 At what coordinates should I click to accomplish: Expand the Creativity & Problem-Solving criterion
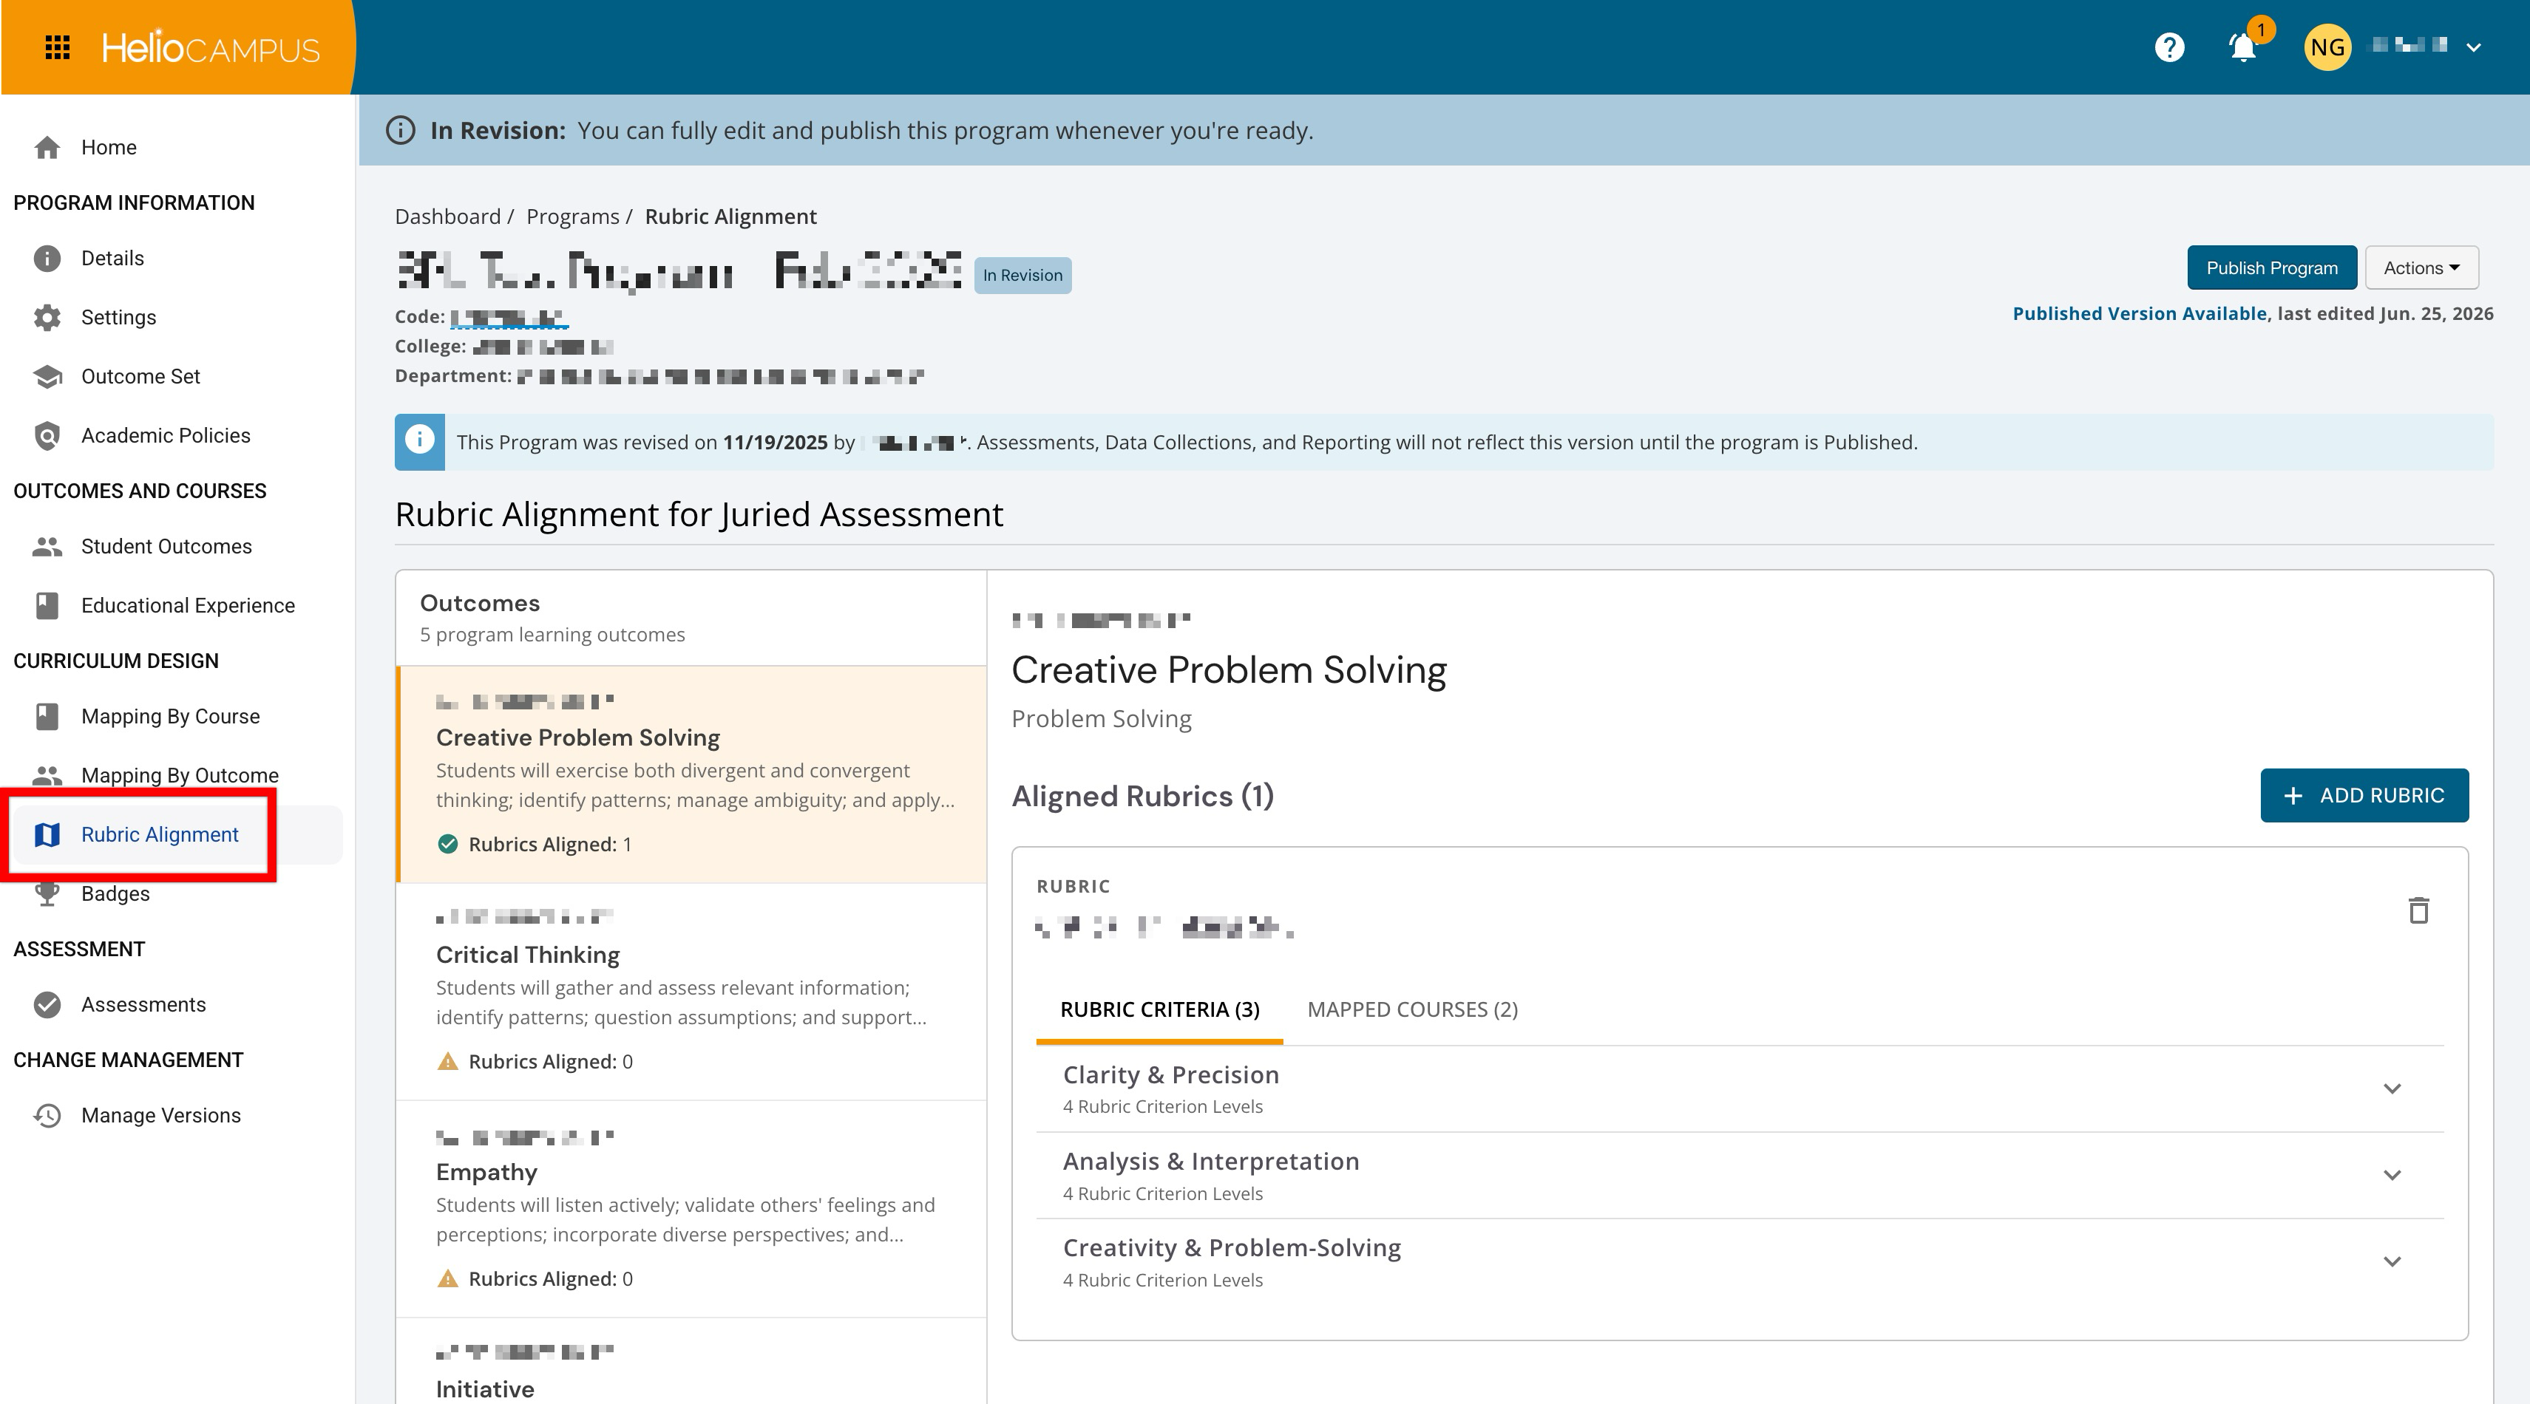(x=1740, y=1261)
